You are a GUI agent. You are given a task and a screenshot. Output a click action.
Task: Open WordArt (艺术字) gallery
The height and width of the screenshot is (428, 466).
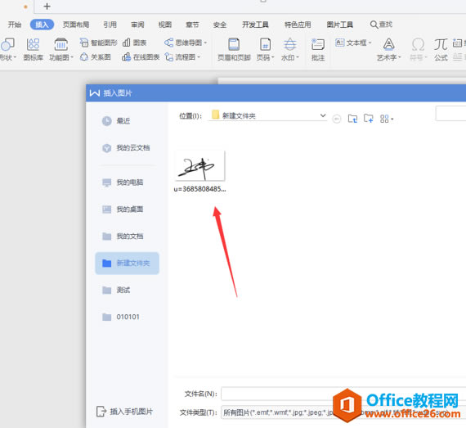(x=388, y=49)
